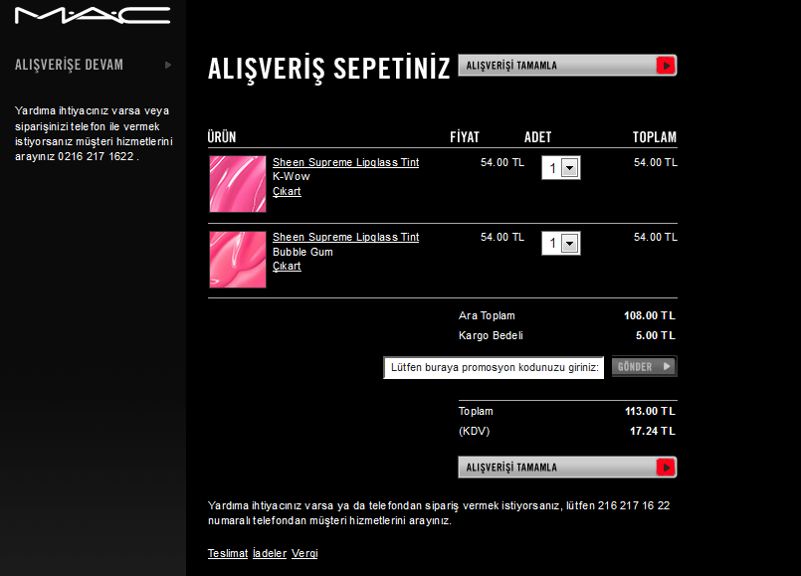Click the arrow beside Alışverişe Devam
Viewport: 801px width, 576px height.
pyautogui.click(x=168, y=65)
